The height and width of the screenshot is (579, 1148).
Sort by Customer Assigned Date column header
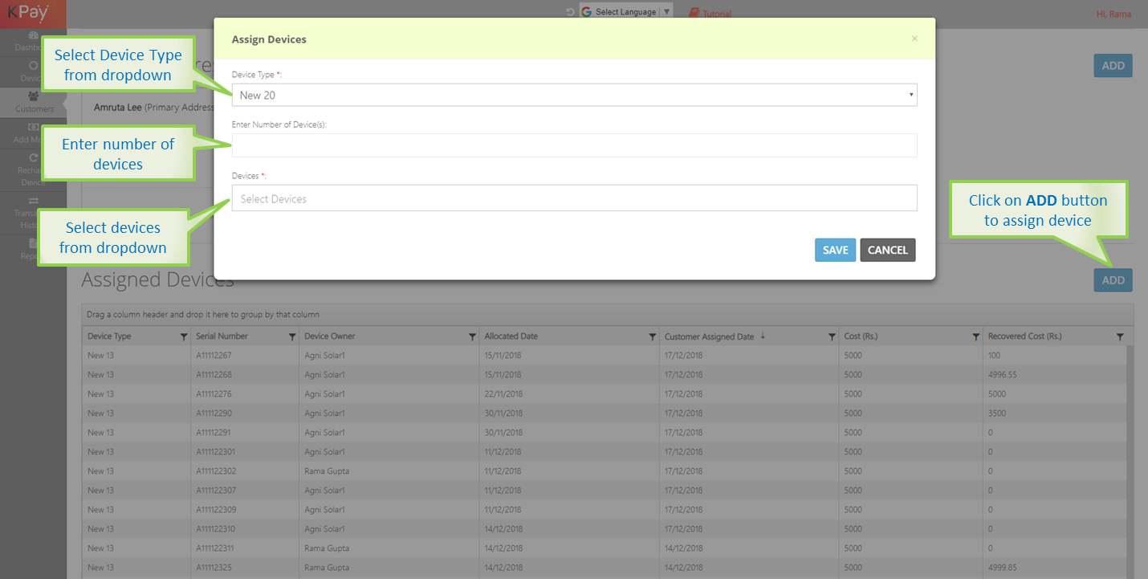tap(709, 336)
